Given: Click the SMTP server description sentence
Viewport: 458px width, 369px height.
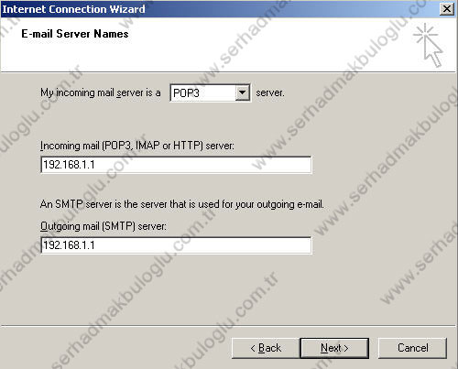Looking at the screenshot, I should (182, 204).
